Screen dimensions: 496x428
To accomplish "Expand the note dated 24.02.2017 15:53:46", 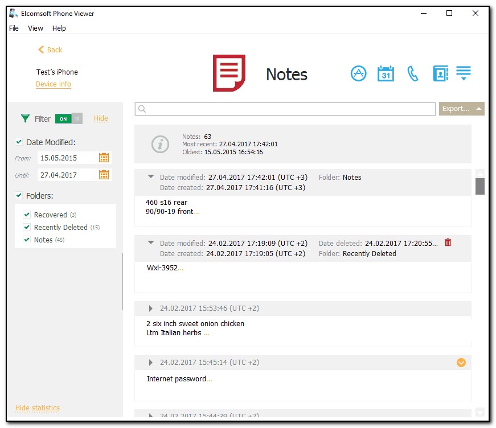I will [x=151, y=308].
